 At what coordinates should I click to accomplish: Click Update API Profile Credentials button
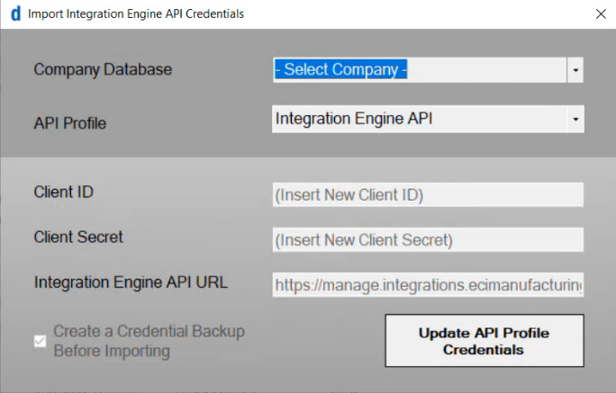[x=485, y=341]
